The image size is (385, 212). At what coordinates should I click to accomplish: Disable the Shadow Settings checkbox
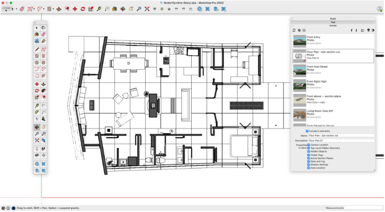point(309,164)
